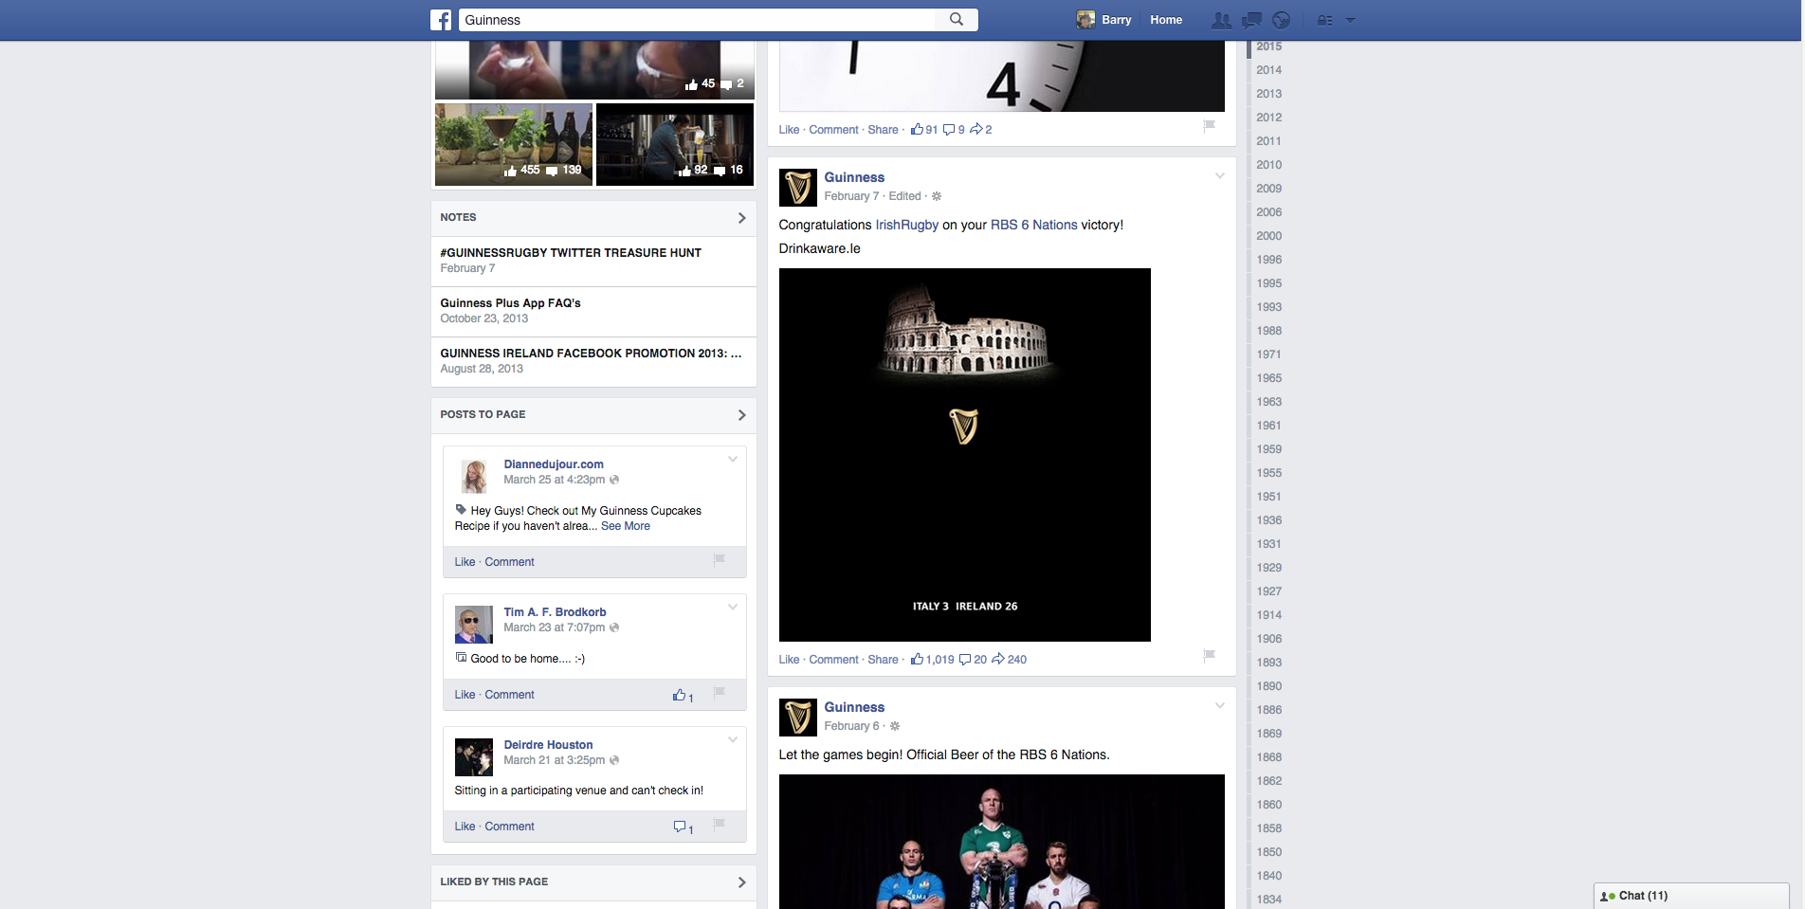The width and height of the screenshot is (1805, 909).
Task: Click the 9 comments bubble count
Action: pyautogui.click(x=954, y=129)
